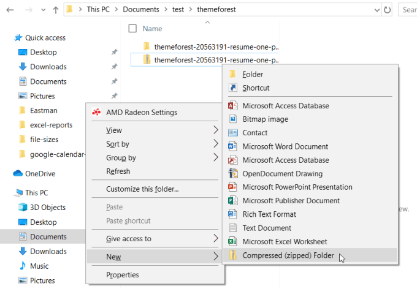Select the highlighted Documents under This PC
Viewport: 417px width, 289px height.
coord(42,237)
